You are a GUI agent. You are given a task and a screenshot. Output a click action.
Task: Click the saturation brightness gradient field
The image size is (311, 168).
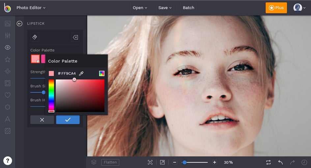tap(80, 96)
